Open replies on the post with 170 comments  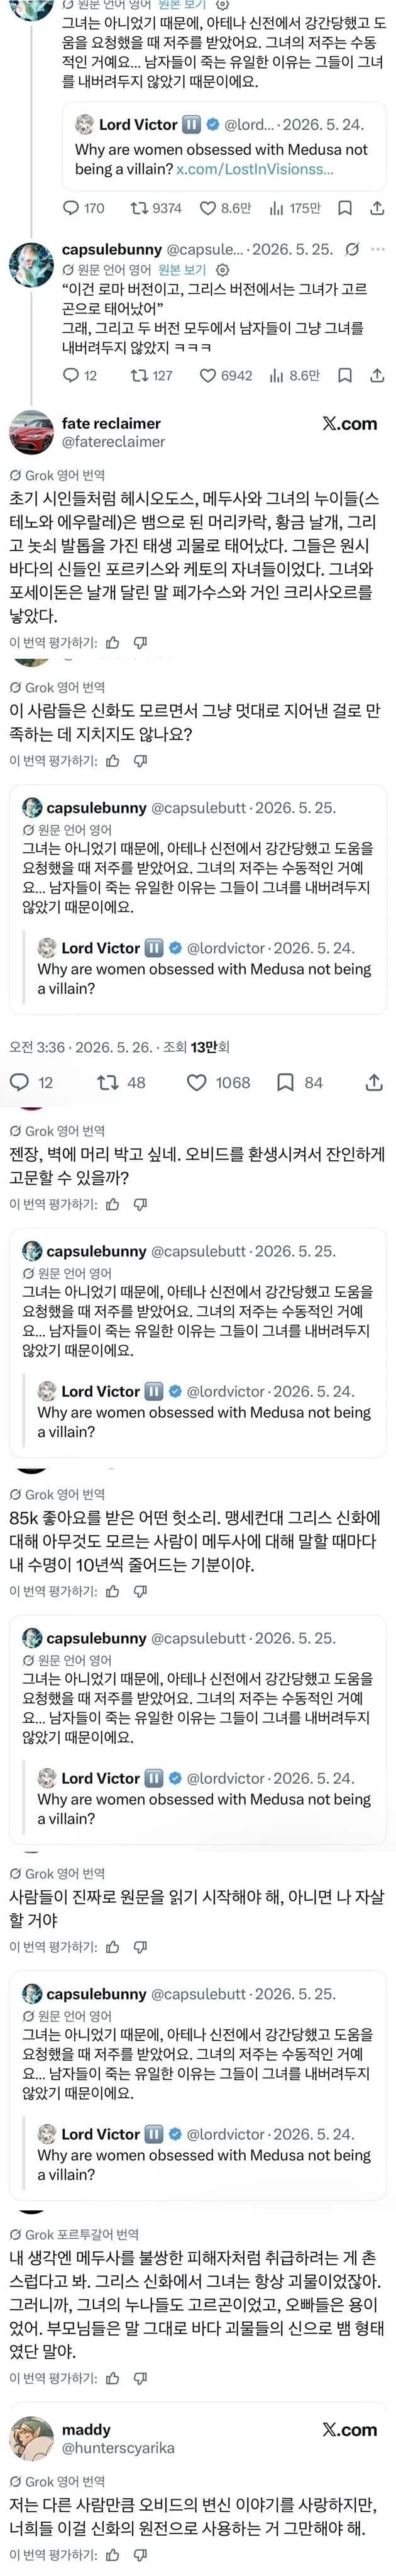pyautogui.click(x=84, y=208)
